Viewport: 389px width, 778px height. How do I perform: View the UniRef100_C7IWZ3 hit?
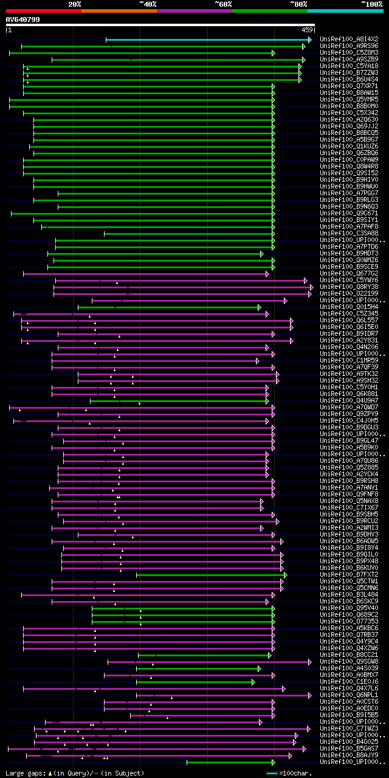349,729
